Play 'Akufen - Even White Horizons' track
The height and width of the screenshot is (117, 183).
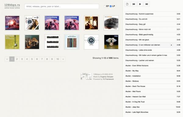153,66
